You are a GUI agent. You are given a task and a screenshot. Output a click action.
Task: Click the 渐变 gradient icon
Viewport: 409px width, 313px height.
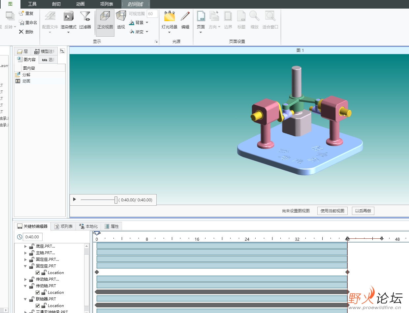(x=132, y=32)
